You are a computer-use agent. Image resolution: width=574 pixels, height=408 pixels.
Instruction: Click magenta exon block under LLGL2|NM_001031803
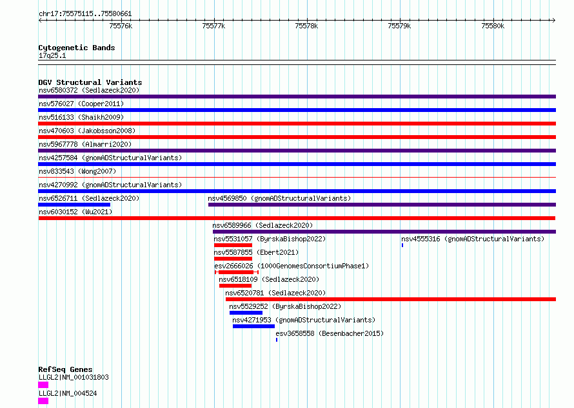43,385
